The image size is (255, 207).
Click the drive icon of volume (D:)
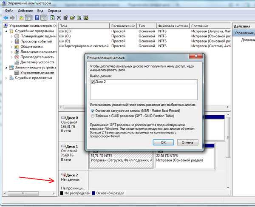pyautogui.click(x=62, y=36)
